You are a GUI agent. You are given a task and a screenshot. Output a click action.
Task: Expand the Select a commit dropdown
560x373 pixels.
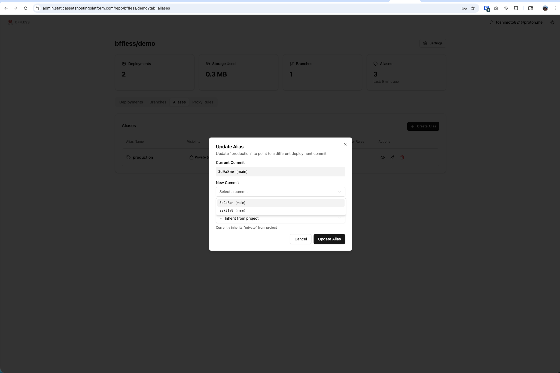(x=280, y=192)
